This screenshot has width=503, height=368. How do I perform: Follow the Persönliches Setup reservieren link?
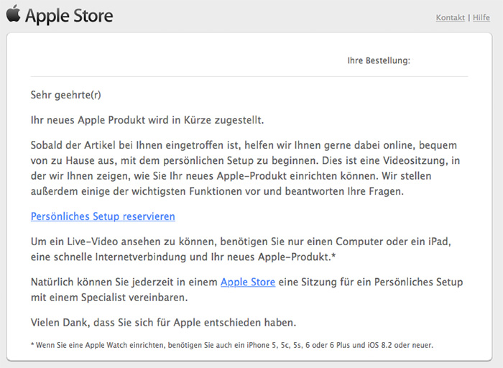[x=103, y=216]
